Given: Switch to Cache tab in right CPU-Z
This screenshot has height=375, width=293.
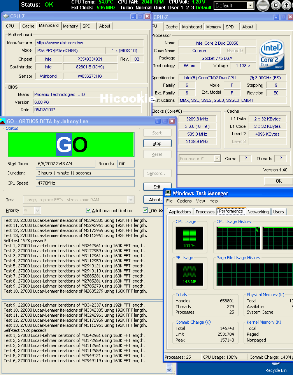Looking at the screenshot, I should coord(171,27).
